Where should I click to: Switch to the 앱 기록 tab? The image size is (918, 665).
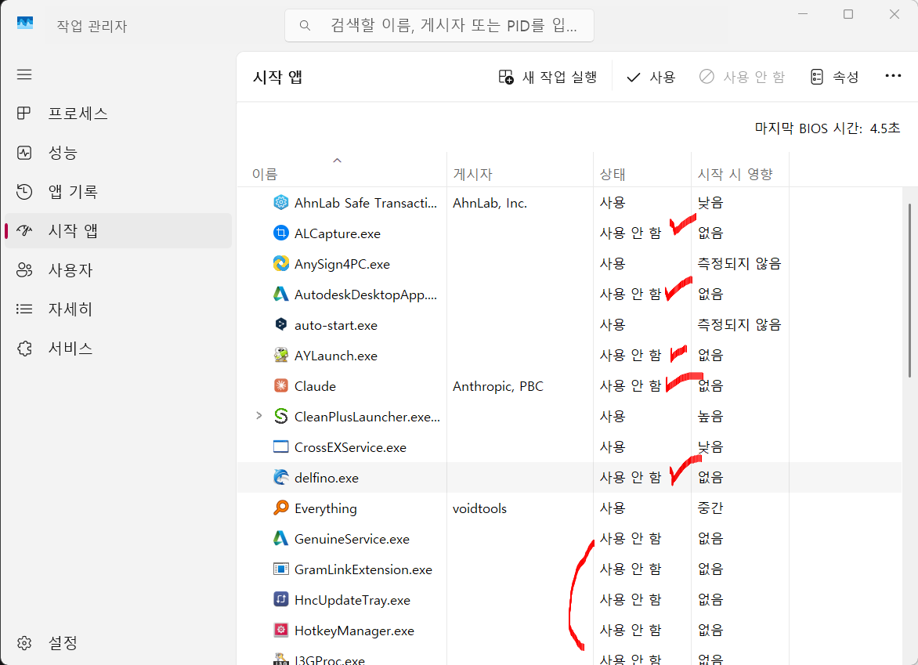117,191
